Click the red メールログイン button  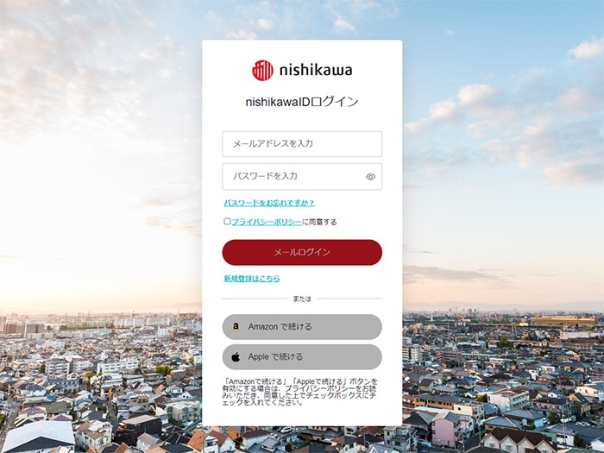click(x=302, y=252)
